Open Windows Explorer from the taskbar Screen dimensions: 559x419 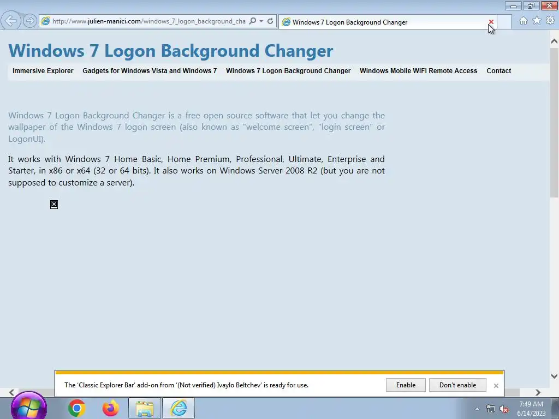[144, 408]
